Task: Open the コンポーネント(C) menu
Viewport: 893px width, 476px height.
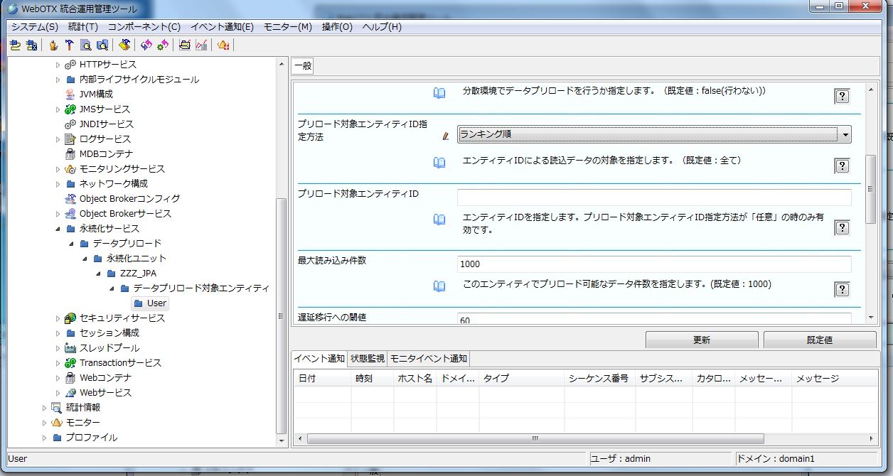Action: [144, 27]
